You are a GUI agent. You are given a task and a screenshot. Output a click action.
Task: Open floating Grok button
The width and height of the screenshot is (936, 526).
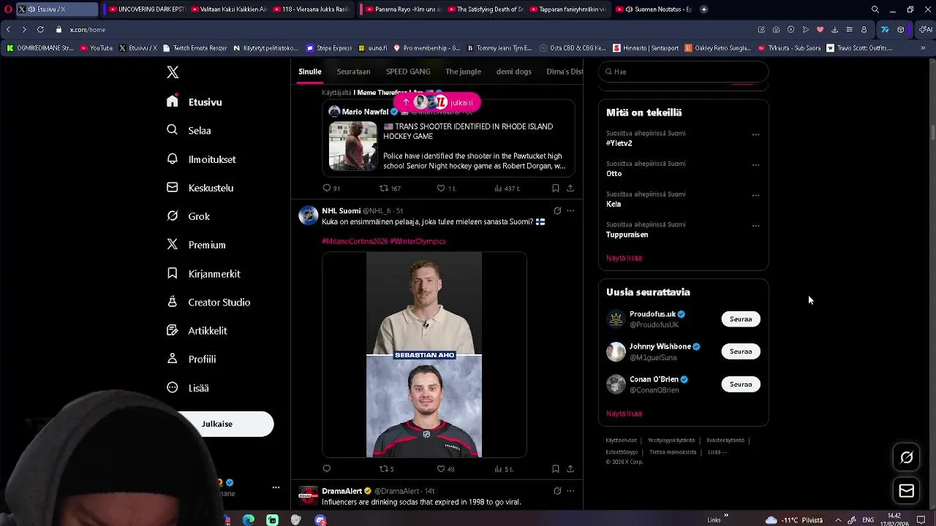(x=907, y=457)
